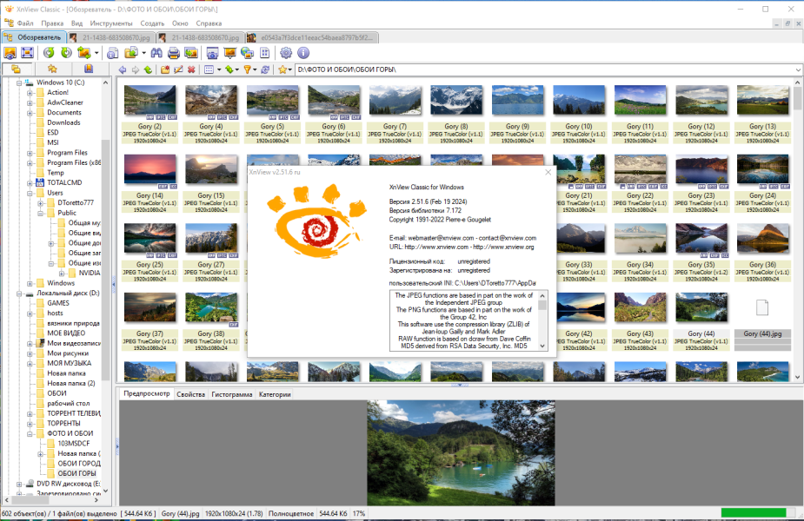Click the thumbnail View mode grid icon
This screenshot has width=804, height=521.
pos(209,69)
